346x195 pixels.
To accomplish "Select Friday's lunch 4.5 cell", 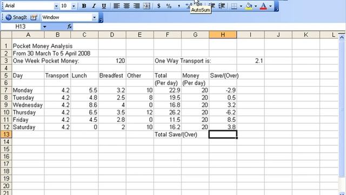I will click(x=84, y=120).
